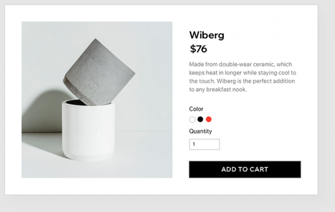Click the top edge of the product image
Viewport: 335px width, 212px height.
(97, 22)
